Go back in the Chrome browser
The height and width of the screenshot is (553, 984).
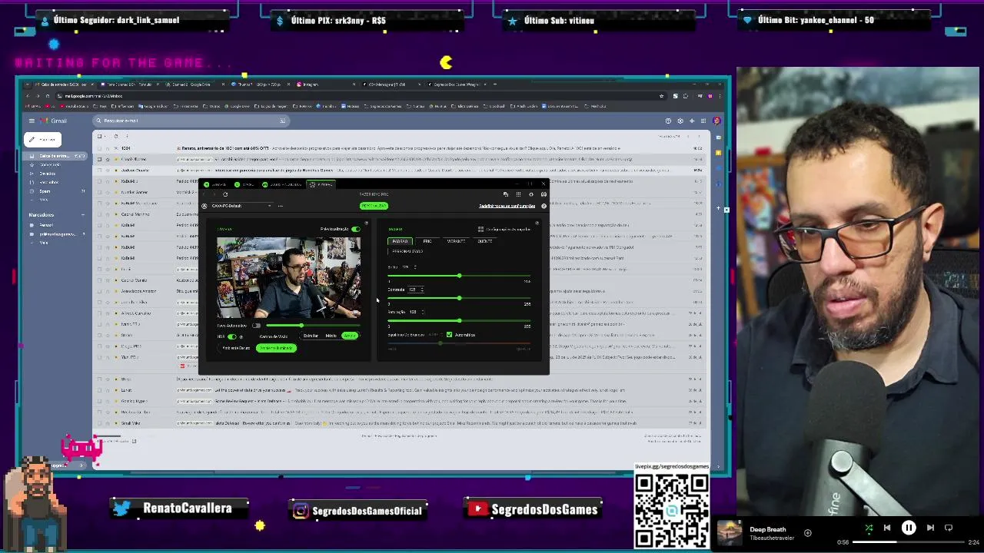tap(28, 96)
